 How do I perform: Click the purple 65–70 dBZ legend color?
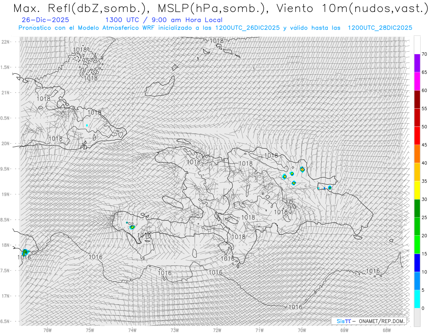pyautogui.click(x=417, y=63)
